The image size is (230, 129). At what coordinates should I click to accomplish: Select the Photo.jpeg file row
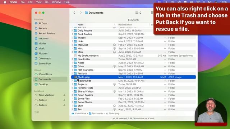133,77
